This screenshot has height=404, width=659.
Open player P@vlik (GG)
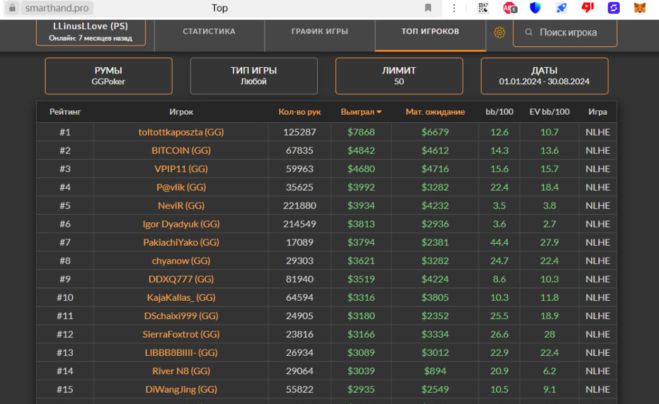tap(181, 187)
